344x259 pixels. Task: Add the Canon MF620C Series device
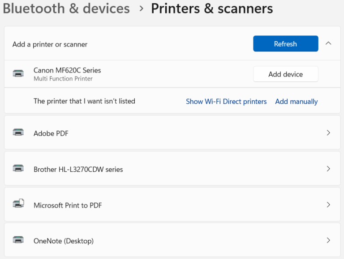click(x=285, y=74)
